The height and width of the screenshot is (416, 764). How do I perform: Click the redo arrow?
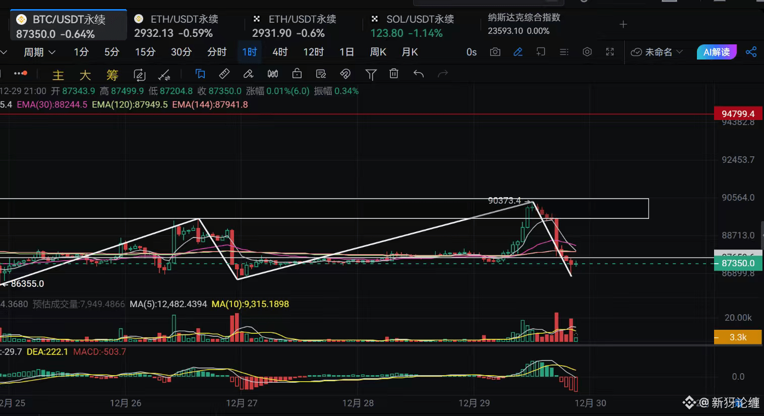pyautogui.click(x=443, y=74)
